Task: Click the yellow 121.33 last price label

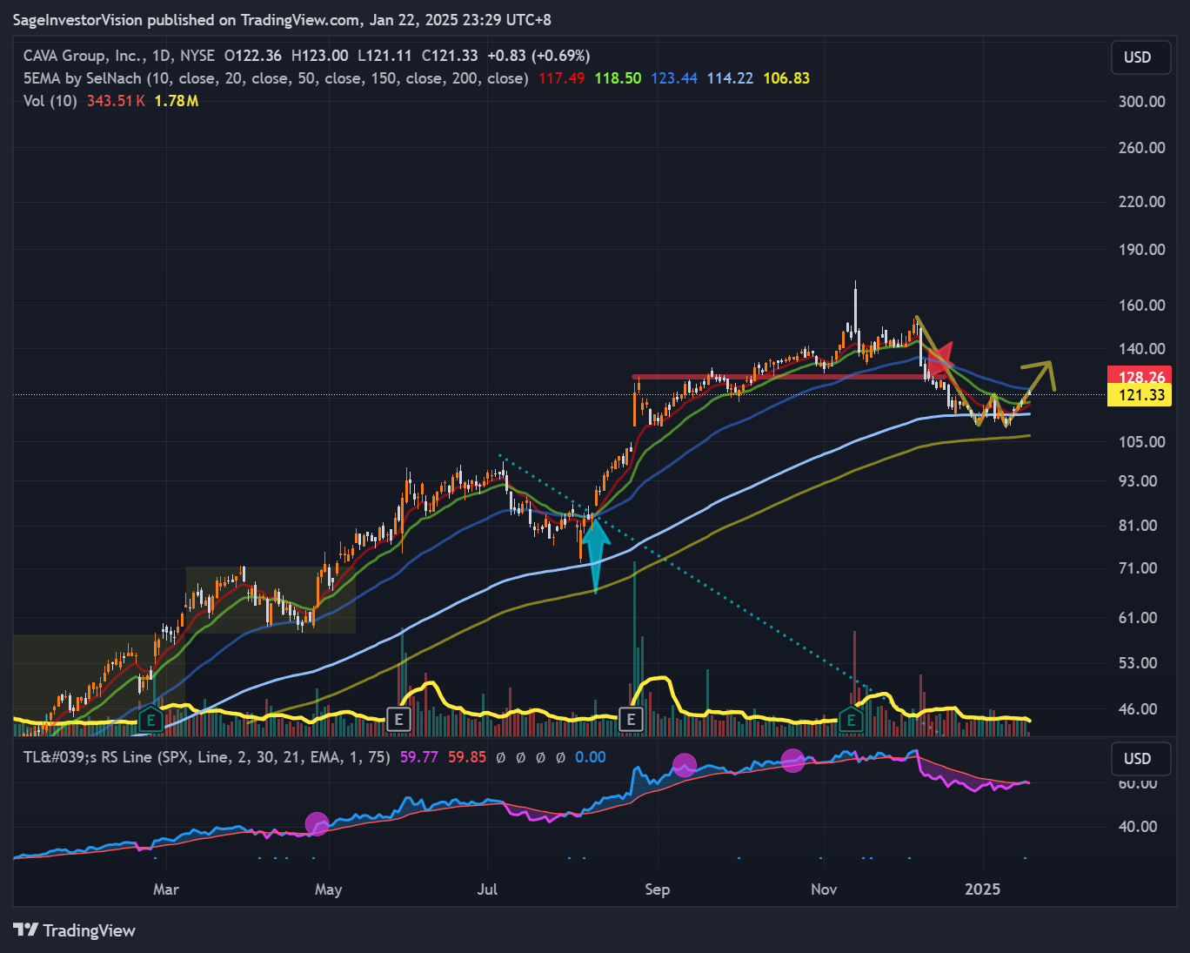Action: 1141,396
